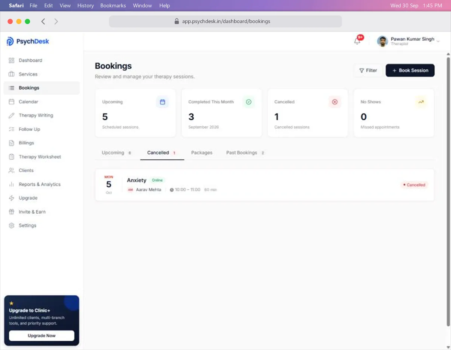451x350 pixels.
Task: Click the Cancelled status badge on Anxiety booking
Action: pyautogui.click(x=414, y=185)
